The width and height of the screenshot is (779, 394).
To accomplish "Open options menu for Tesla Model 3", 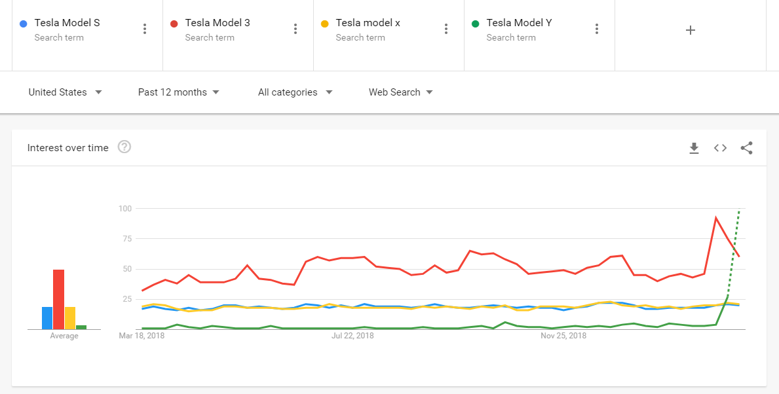I will point(295,29).
